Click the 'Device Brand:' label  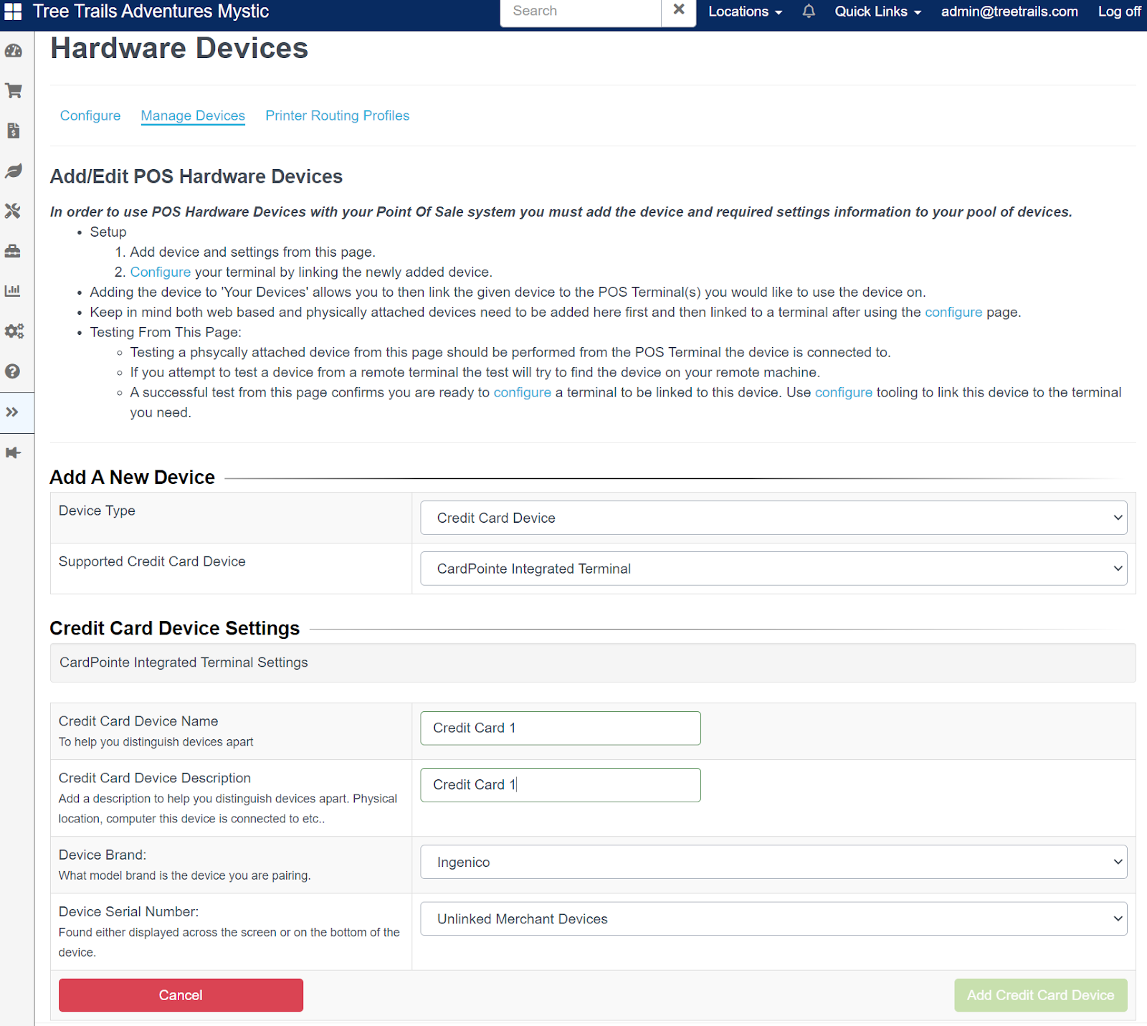103,855
